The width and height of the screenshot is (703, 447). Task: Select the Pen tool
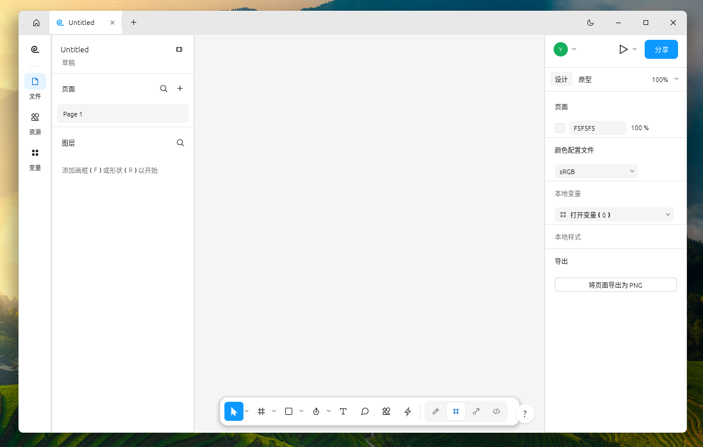coord(316,411)
